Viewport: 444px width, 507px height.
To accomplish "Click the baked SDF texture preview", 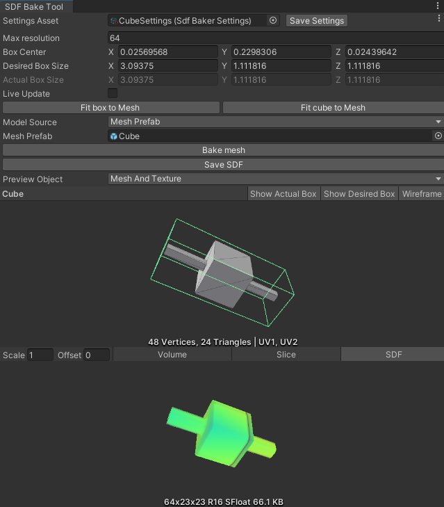I will click(x=221, y=430).
